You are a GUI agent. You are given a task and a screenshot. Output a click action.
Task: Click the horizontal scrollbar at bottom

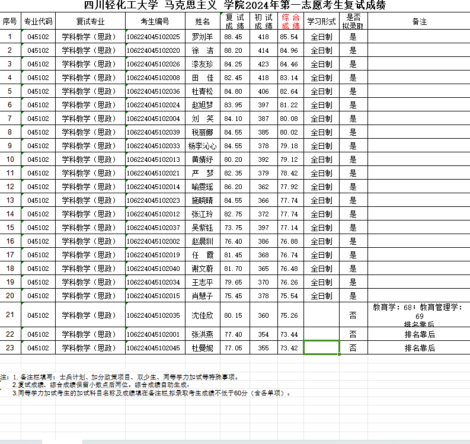tap(276, 442)
